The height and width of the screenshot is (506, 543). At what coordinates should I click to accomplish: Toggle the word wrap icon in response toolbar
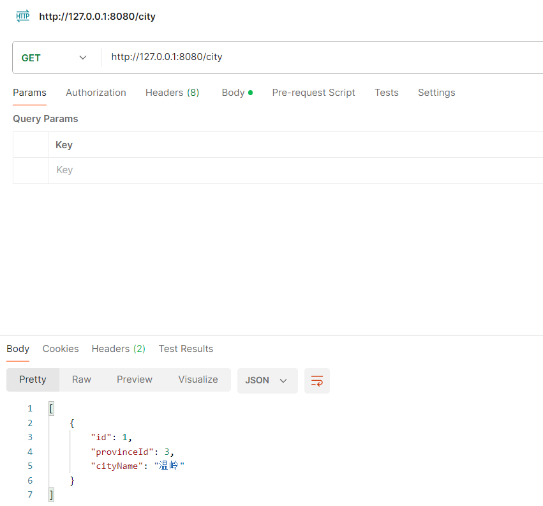pyautogui.click(x=317, y=380)
